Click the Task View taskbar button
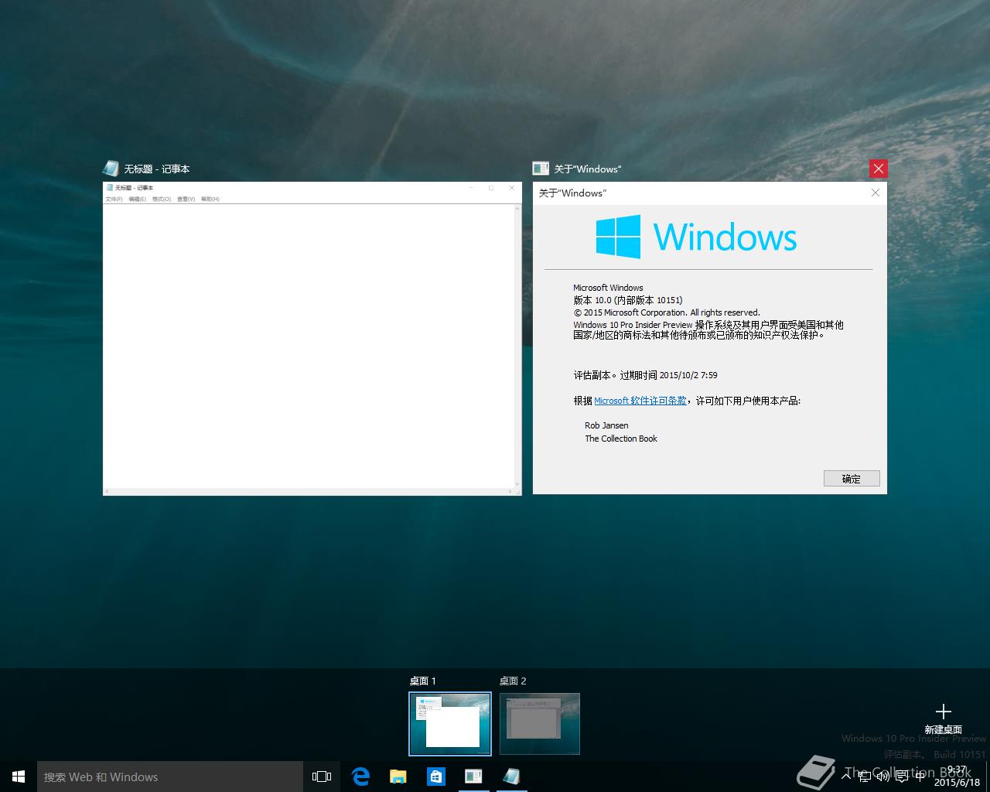Screen dimensions: 990x792 coord(322,777)
